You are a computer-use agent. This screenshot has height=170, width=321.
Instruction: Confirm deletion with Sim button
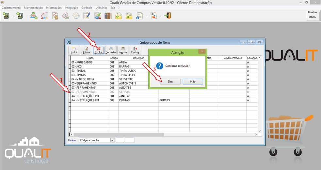[x=170, y=81]
